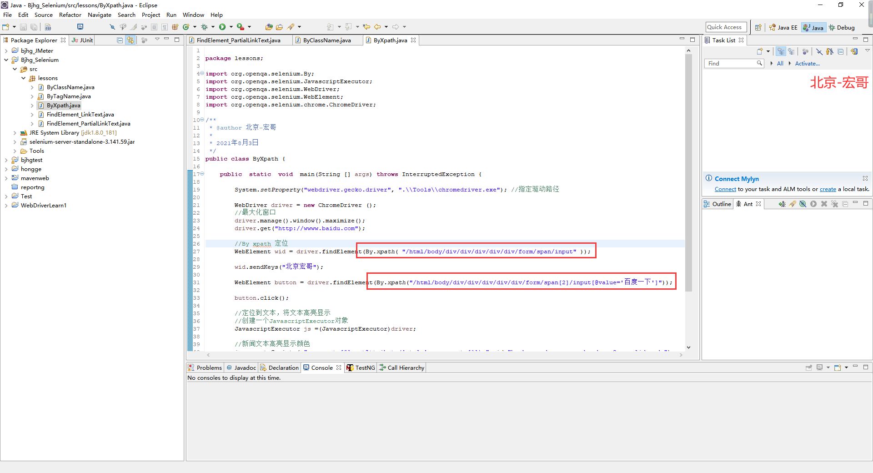Screen dimensions: 873x473
Task: Switch to the JUnit view tab
Action: click(x=82, y=40)
